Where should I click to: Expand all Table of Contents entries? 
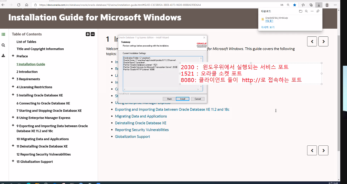88,34
